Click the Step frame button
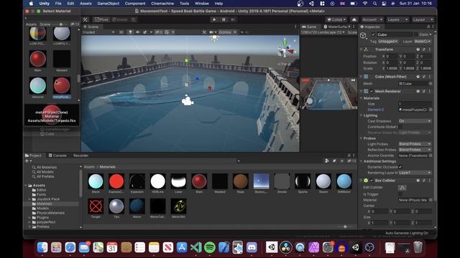460x258 pixels. click(x=233, y=19)
